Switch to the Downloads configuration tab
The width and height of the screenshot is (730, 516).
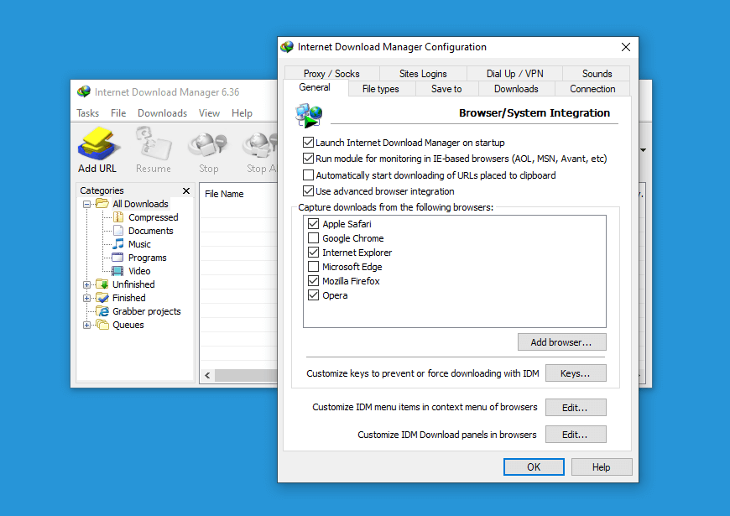(x=516, y=88)
